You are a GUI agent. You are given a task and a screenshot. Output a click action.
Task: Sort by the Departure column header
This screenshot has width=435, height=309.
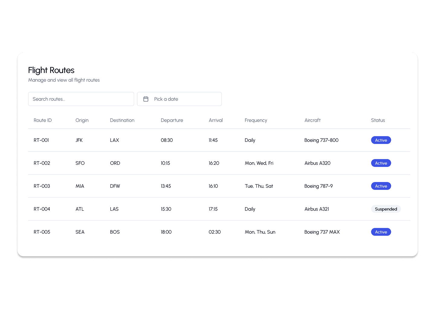click(x=172, y=120)
